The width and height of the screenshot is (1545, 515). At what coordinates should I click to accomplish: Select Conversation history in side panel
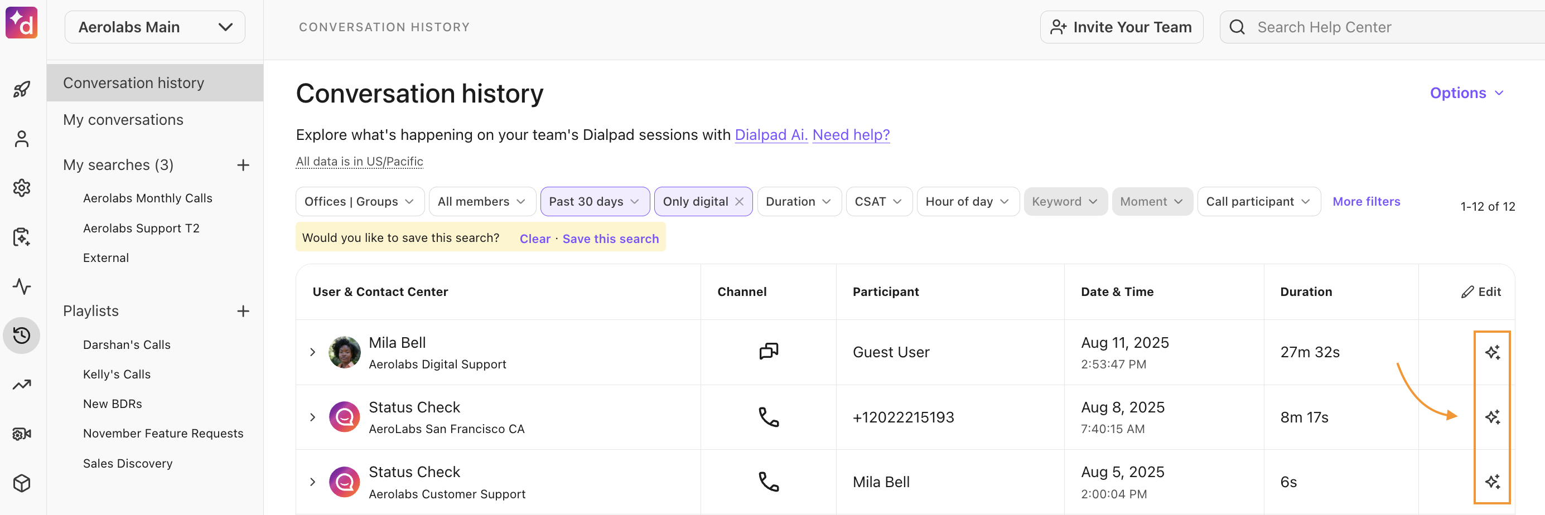(154, 82)
